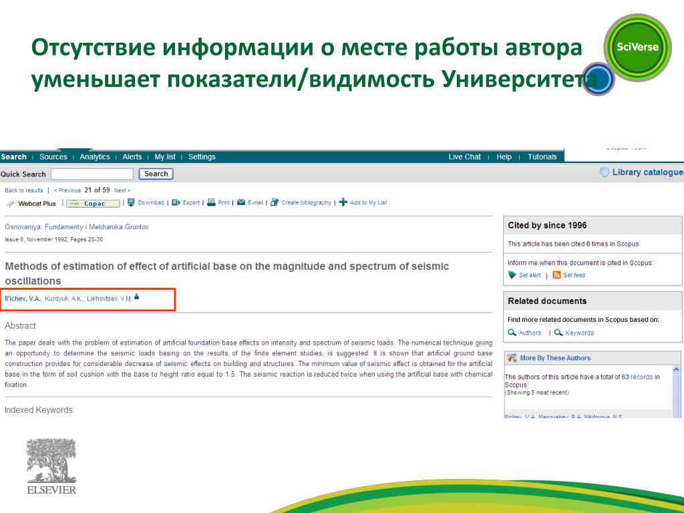Click the Keywords magnifier icon
684x513 pixels.
click(558, 333)
